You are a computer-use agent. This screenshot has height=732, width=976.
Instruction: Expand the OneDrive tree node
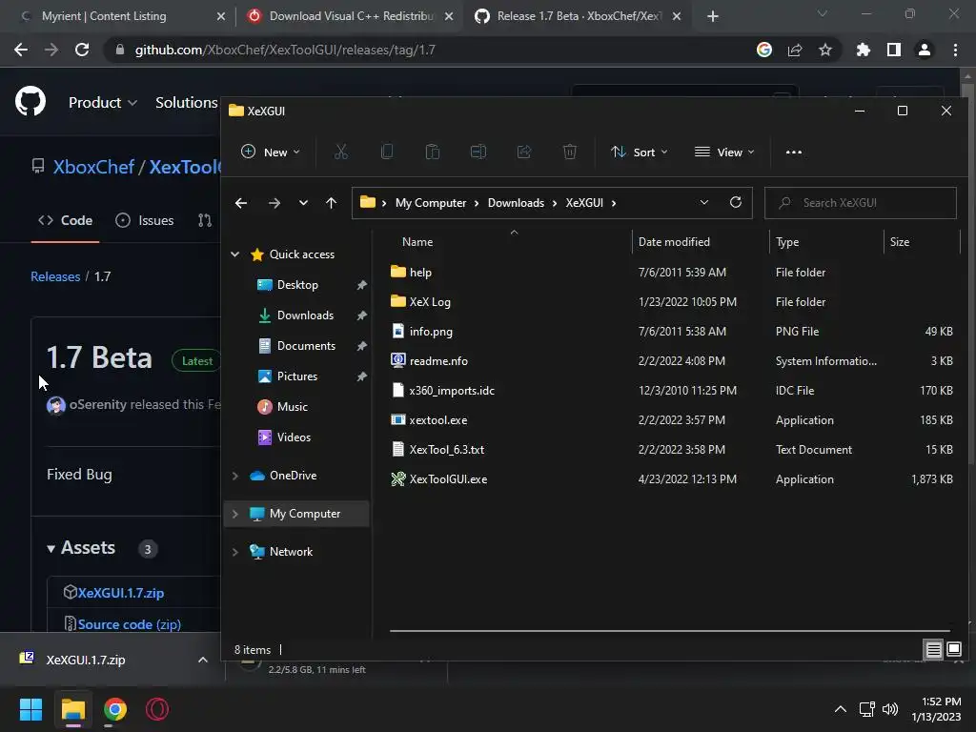[235, 476]
